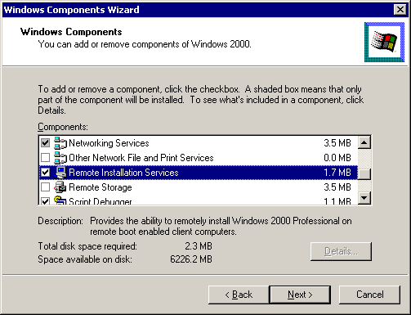This screenshot has height=315, width=411.
Task: Click the Components: list label
Action: [63, 127]
